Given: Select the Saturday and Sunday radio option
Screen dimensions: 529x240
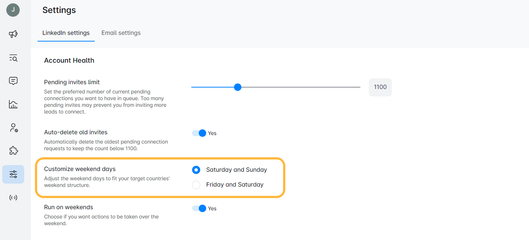Looking at the screenshot, I should coord(196,170).
